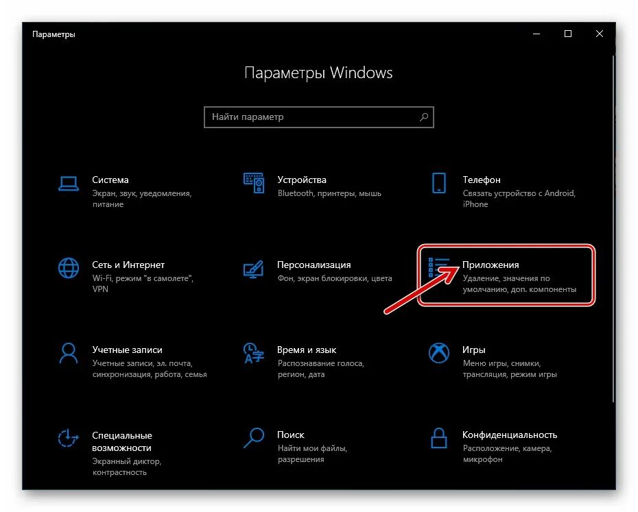Click 'Расположение, камера, микрофон' description
638x512 pixels.
click(x=507, y=454)
